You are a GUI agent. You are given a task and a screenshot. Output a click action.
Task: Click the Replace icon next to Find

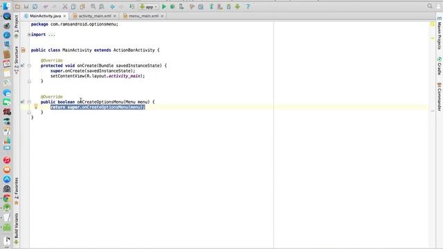102,6
